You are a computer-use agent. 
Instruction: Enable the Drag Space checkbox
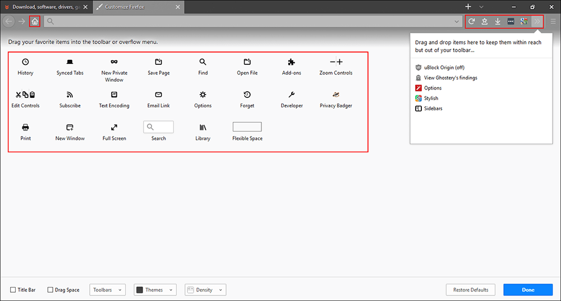(x=50, y=290)
